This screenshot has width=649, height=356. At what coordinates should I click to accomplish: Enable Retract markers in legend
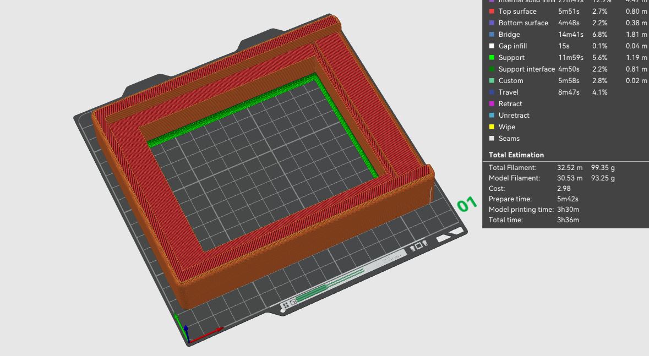[510, 104]
